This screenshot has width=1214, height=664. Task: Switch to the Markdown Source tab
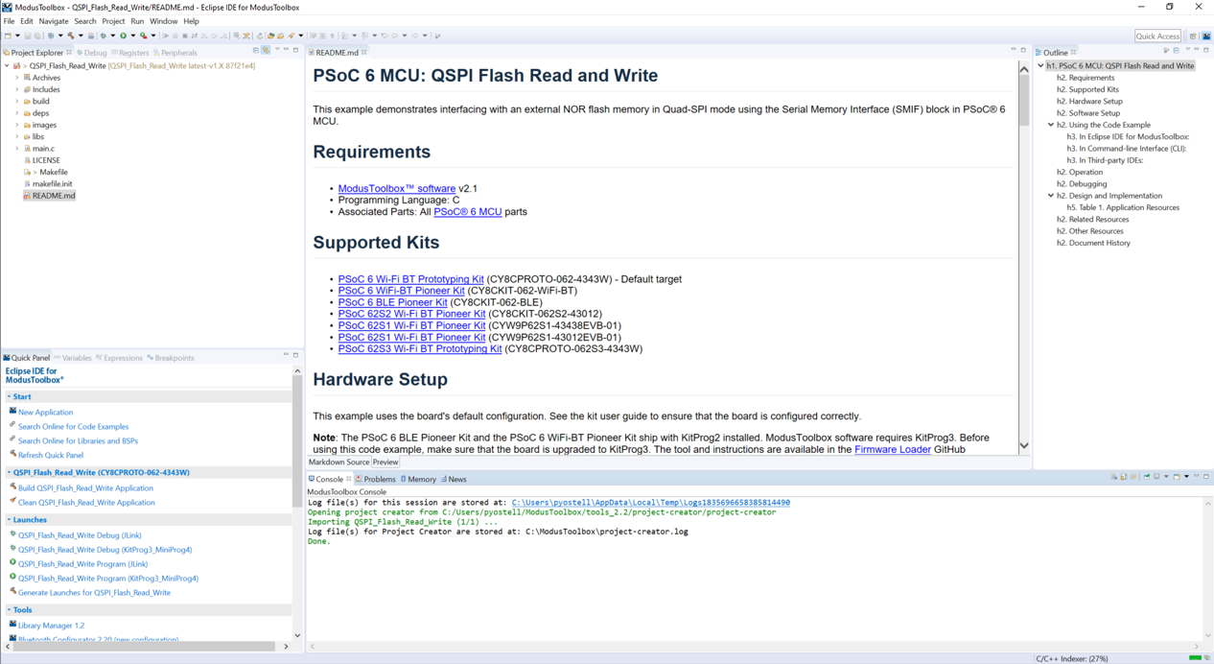[x=339, y=462]
